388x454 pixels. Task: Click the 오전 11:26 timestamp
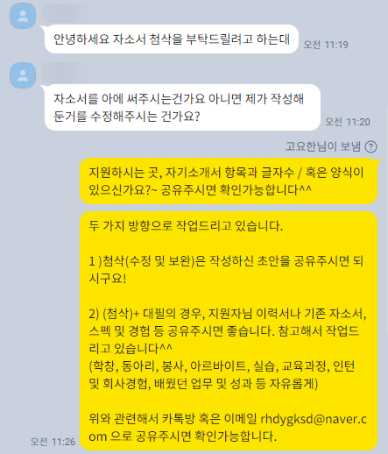coord(53,442)
